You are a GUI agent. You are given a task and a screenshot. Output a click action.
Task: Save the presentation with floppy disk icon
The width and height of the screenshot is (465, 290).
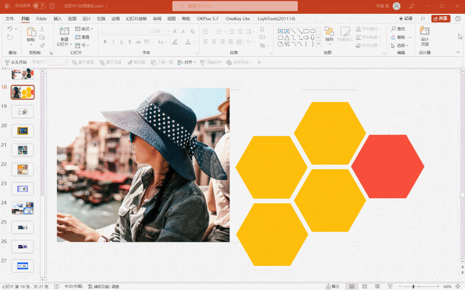tap(52, 6)
